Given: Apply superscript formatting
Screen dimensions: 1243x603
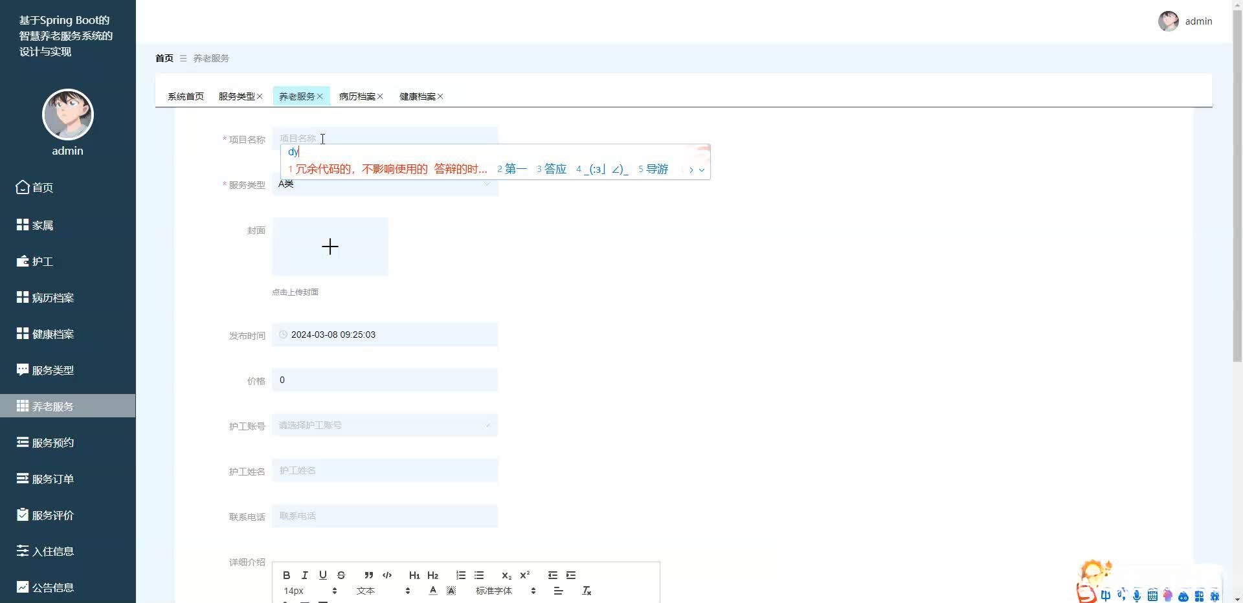Looking at the screenshot, I should [524, 575].
